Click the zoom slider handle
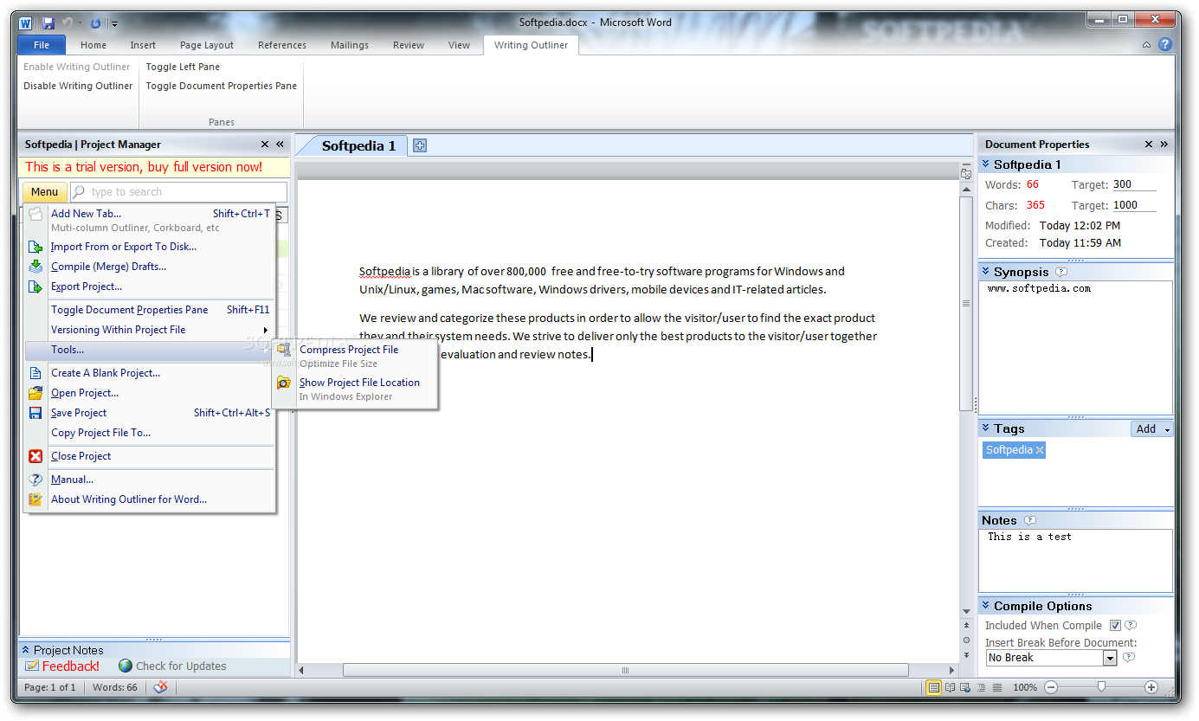 click(x=1101, y=687)
